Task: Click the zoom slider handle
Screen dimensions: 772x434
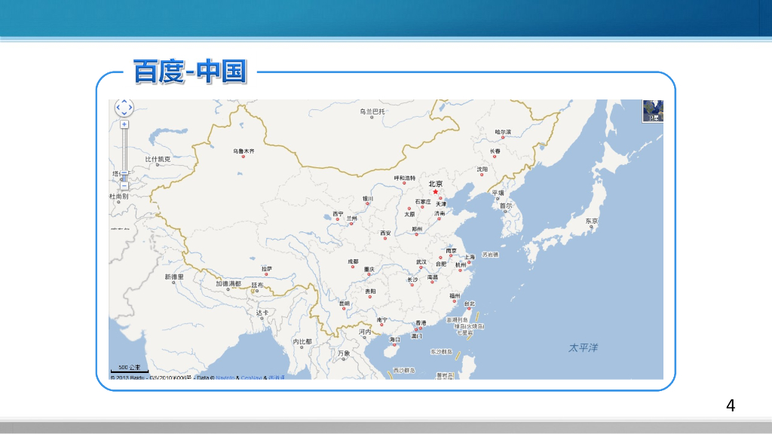Action: (124, 174)
